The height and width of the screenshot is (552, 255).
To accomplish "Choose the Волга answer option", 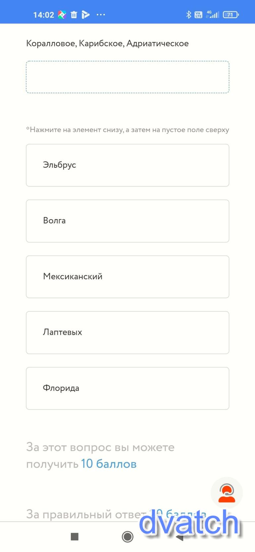I will coord(127,221).
